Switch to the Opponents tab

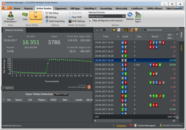61,8
